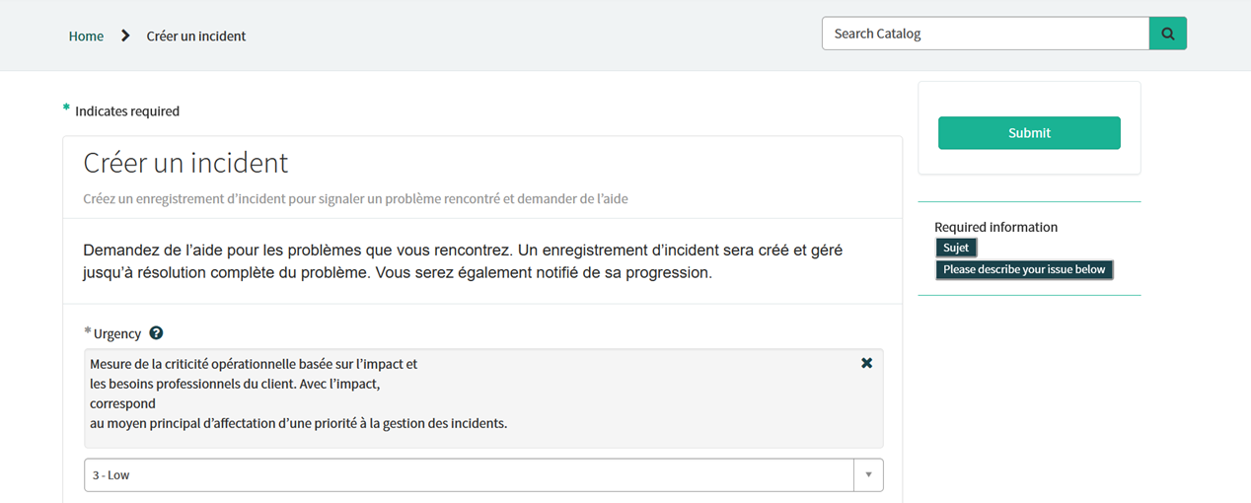
Task: Click the 'Créer un incident' form heading
Action: [185, 163]
